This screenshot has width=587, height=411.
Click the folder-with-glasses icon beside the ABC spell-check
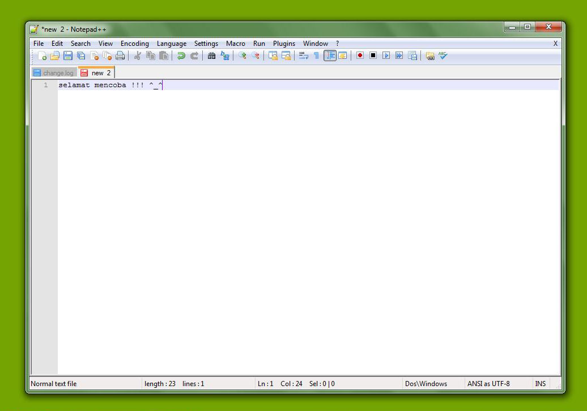coord(429,55)
